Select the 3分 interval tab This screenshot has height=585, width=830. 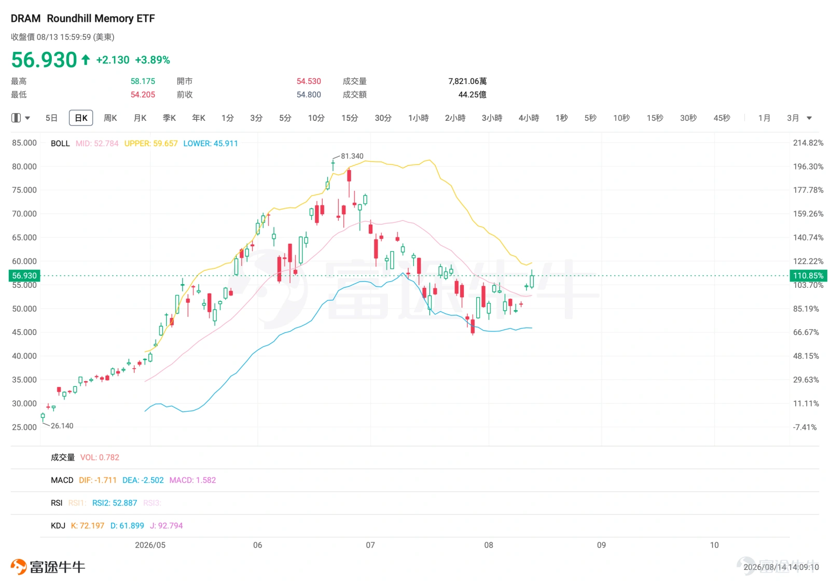pos(256,118)
